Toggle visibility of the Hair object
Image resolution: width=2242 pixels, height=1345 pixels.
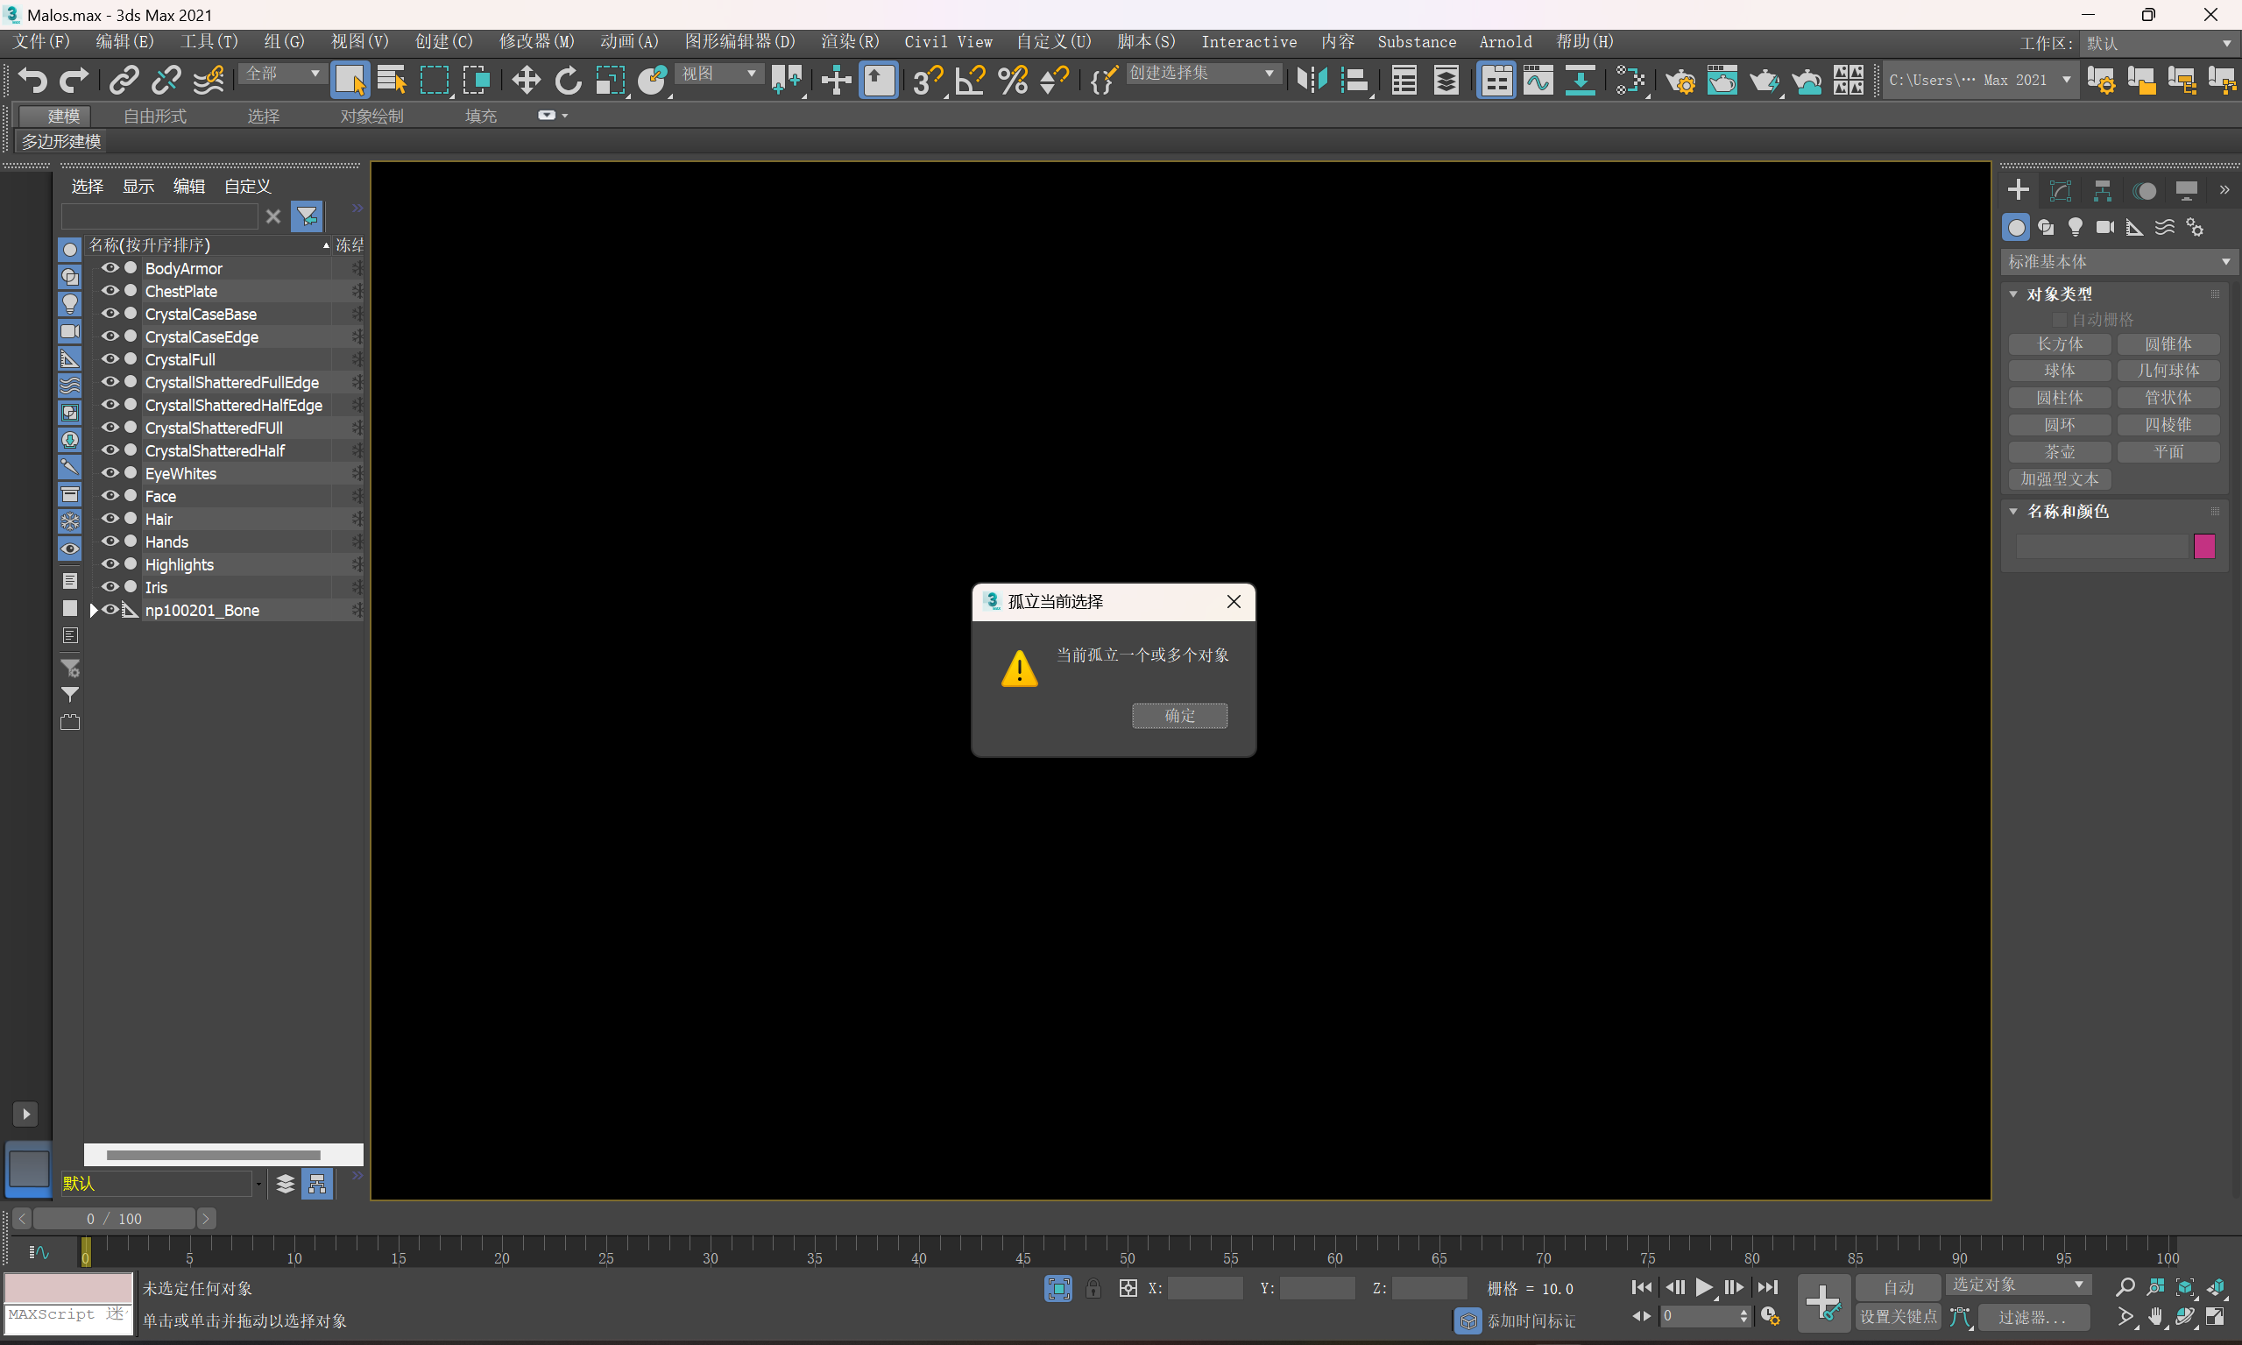(x=110, y=519)
